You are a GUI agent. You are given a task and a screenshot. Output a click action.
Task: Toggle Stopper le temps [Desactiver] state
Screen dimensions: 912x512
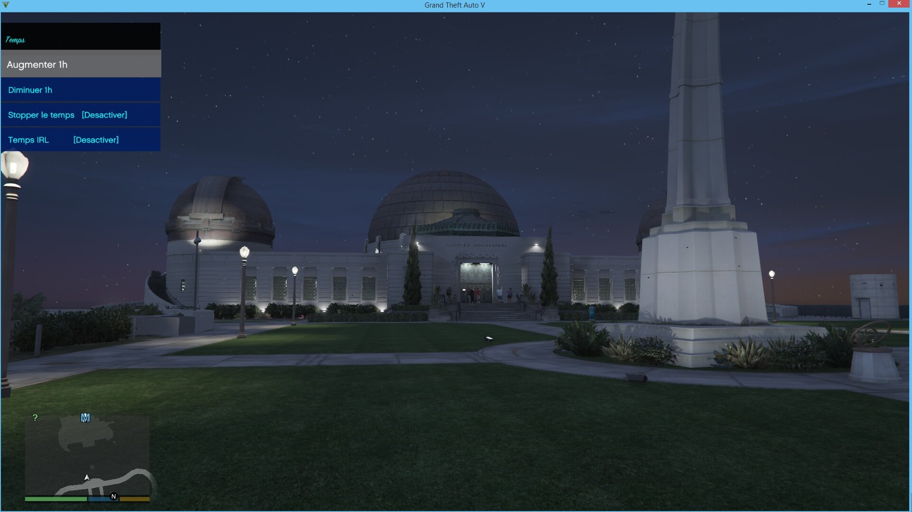[x=104, y=115]
